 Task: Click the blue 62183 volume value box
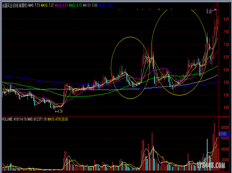click(224, 134)
